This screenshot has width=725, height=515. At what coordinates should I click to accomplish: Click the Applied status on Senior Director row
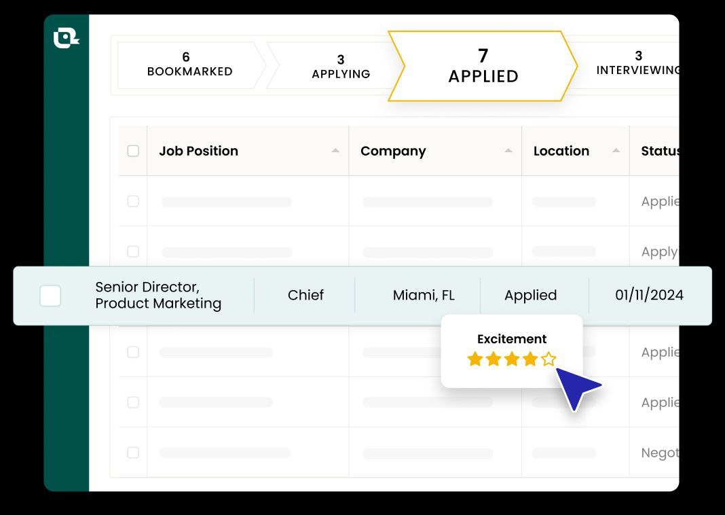(x=531, y=296)
